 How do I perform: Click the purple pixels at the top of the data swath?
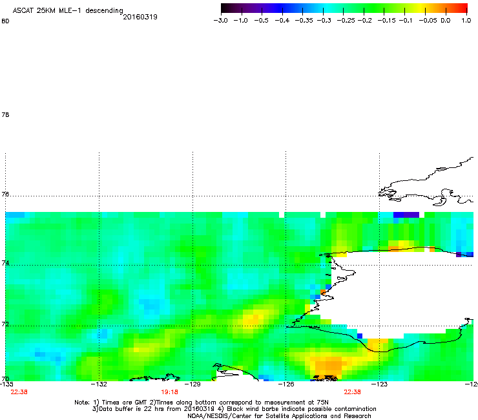pos(406,215)
